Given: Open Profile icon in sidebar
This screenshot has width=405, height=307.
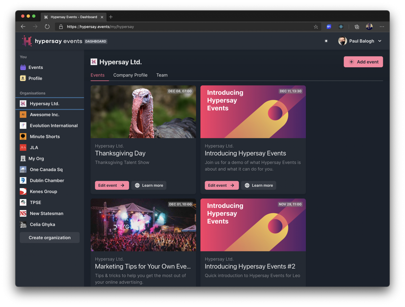Looking at the screenshot, I should pos(23,78).
